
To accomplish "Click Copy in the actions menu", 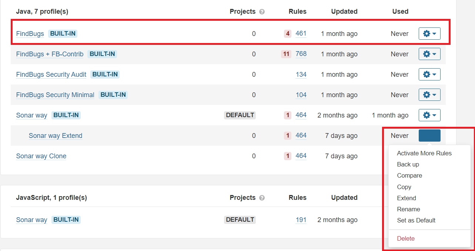I will 404,187.
